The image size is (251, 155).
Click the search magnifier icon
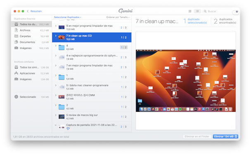coord(205,11)
